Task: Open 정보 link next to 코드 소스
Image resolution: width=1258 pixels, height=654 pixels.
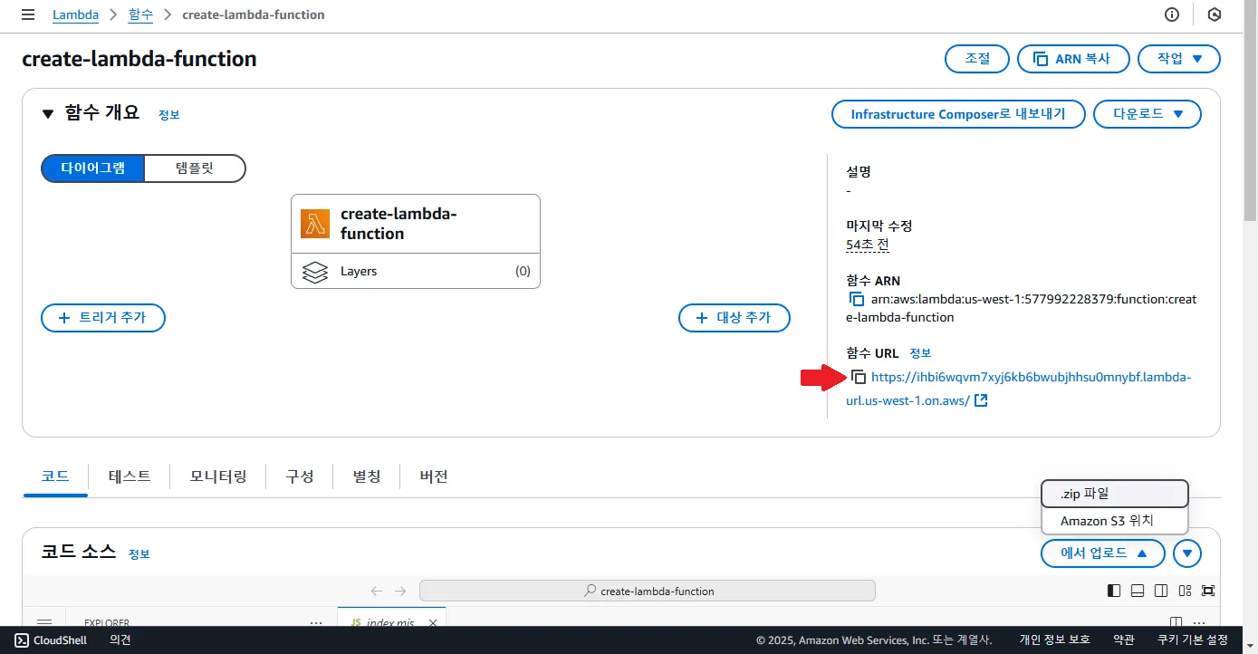Action: (x=139, y=553)
